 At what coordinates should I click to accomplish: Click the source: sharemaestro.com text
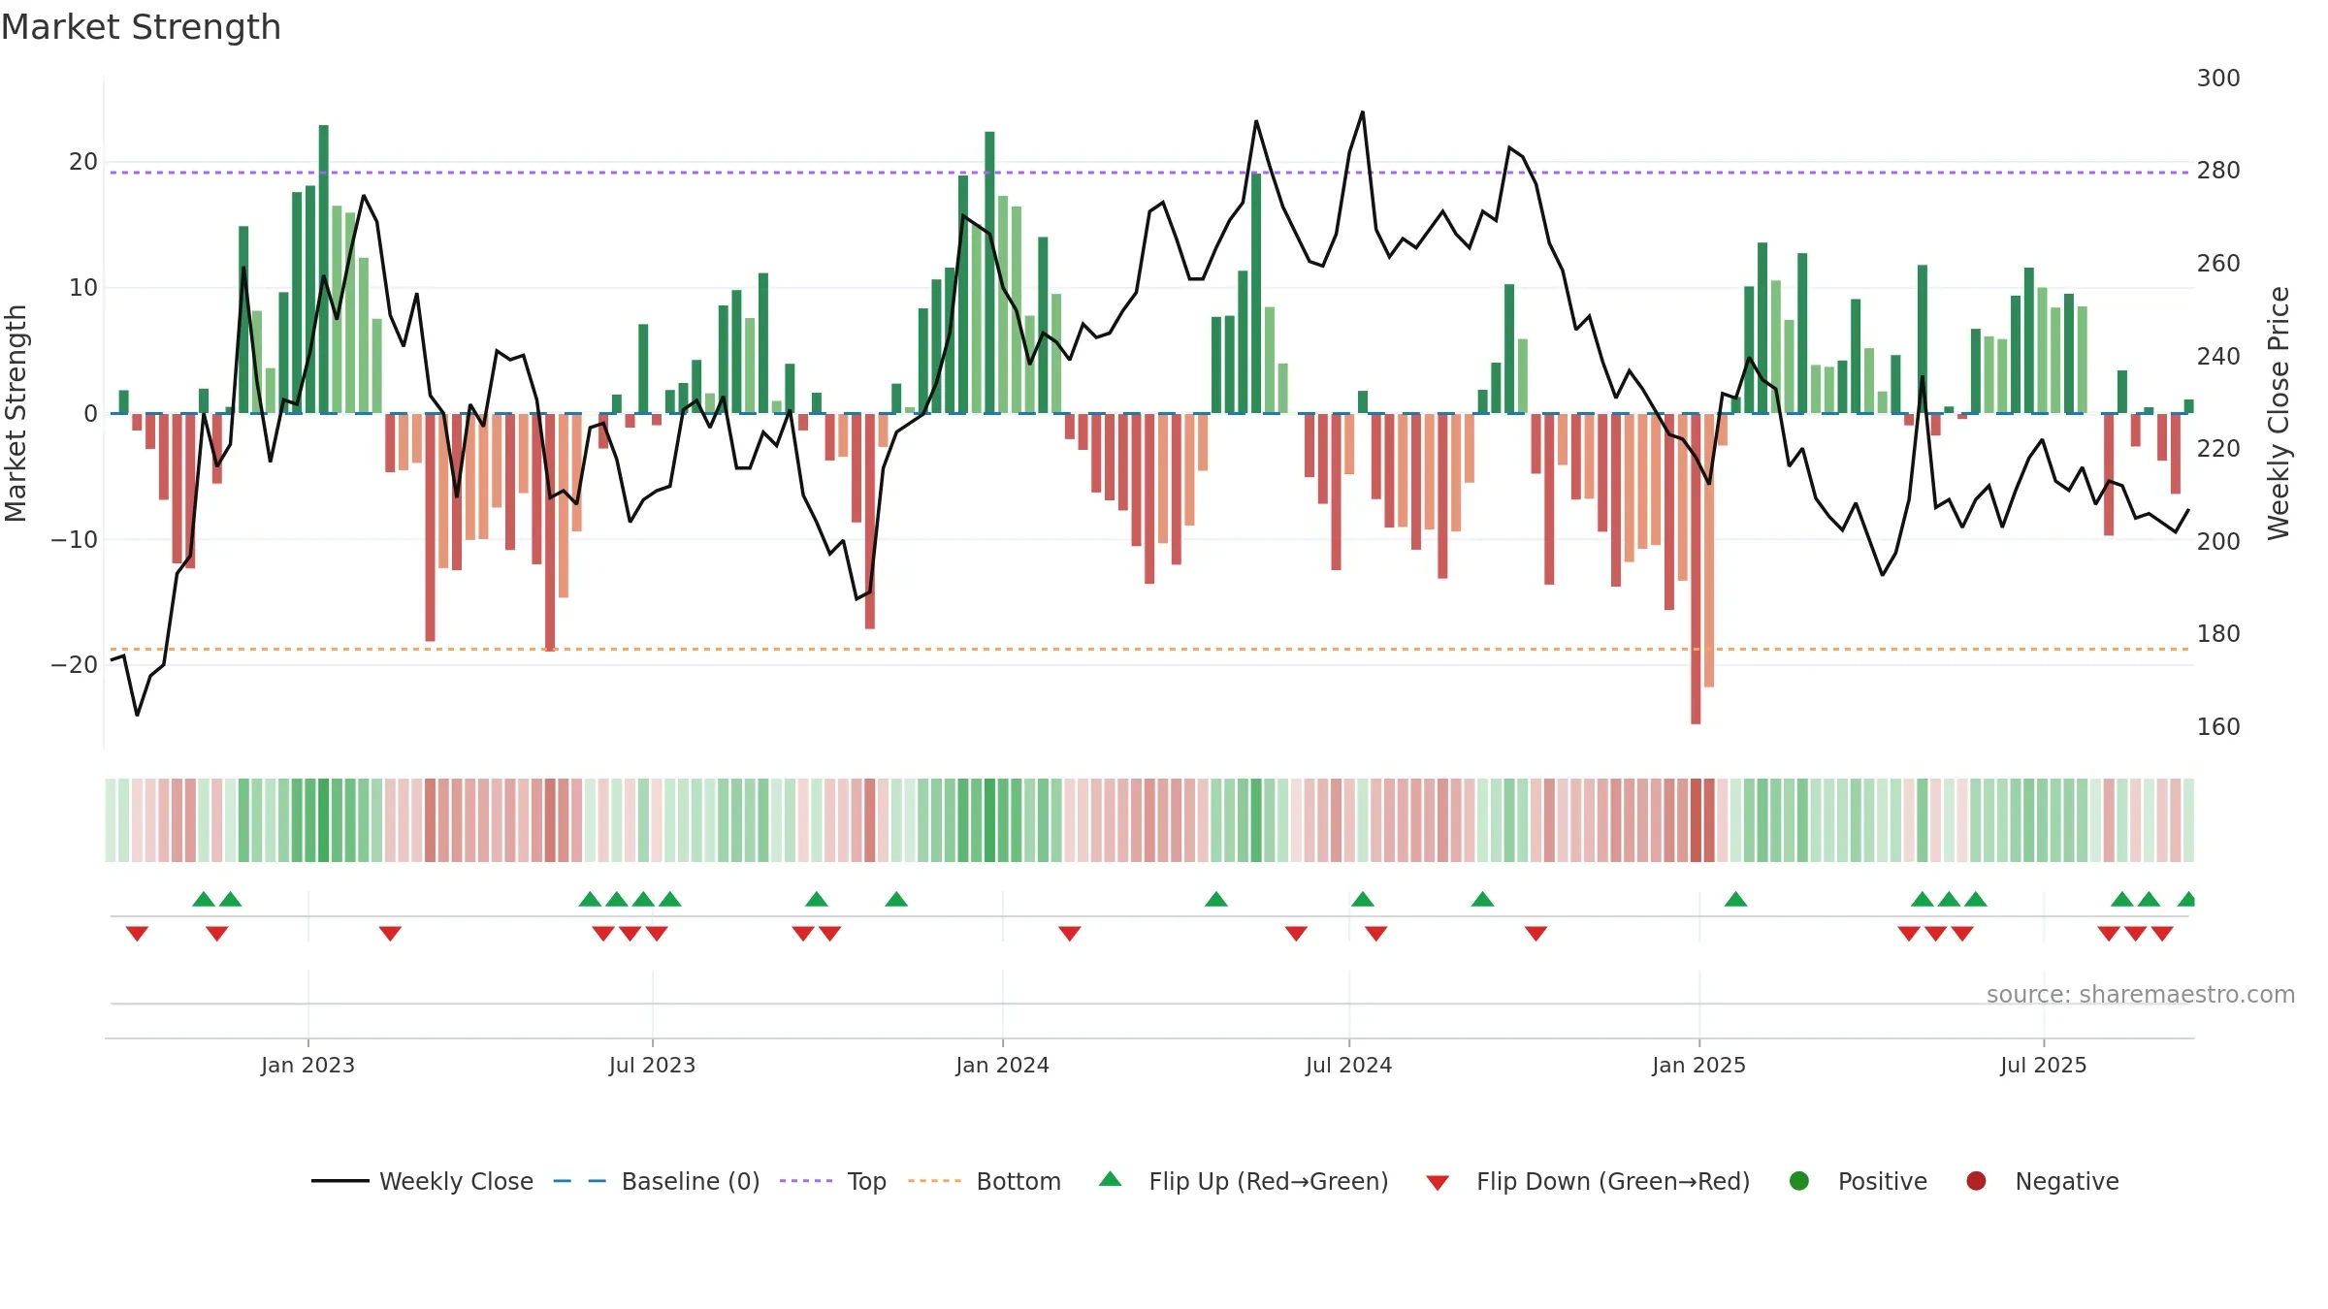point(2141,994)
